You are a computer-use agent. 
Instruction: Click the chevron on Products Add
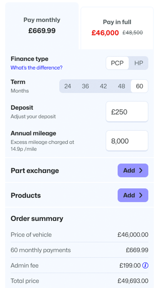tap(141, 195)
